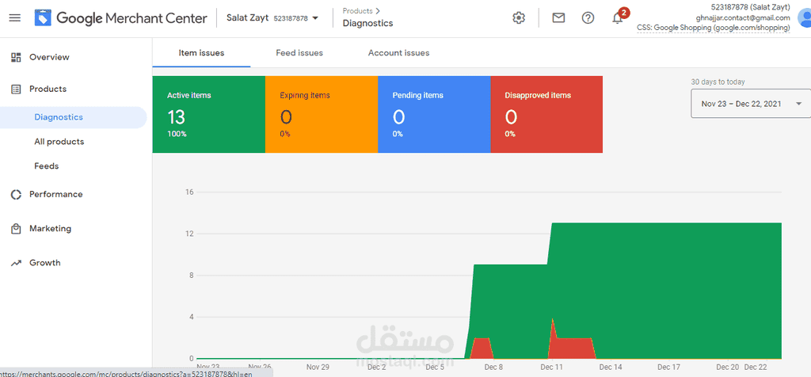Open the notifications bell with 2 alerts
811x377 pixels.
point(619,17)
